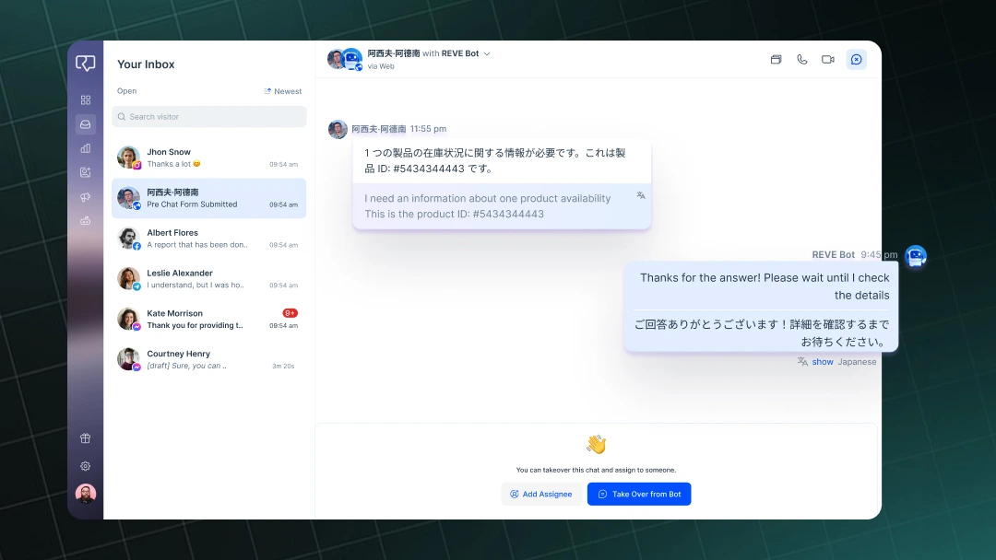This screenshot has height=560, width=996.
Task: Select the Inbox icon in the sidebar
Action: tap(85, 123)
